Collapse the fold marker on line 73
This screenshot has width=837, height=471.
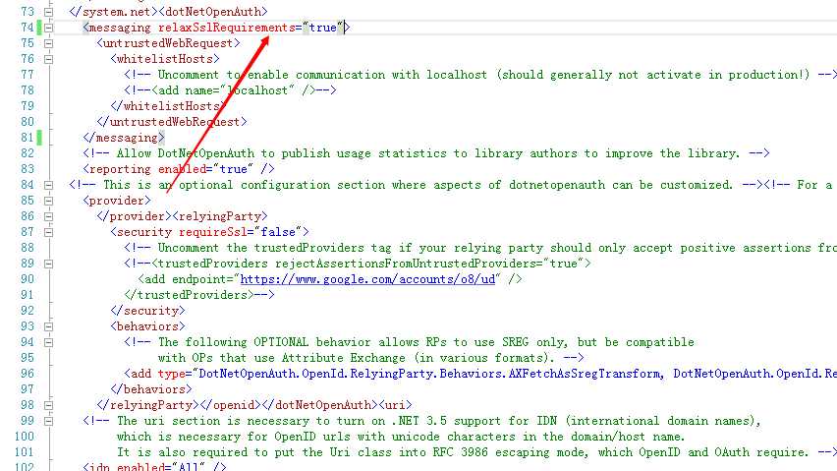click(48, 12)
